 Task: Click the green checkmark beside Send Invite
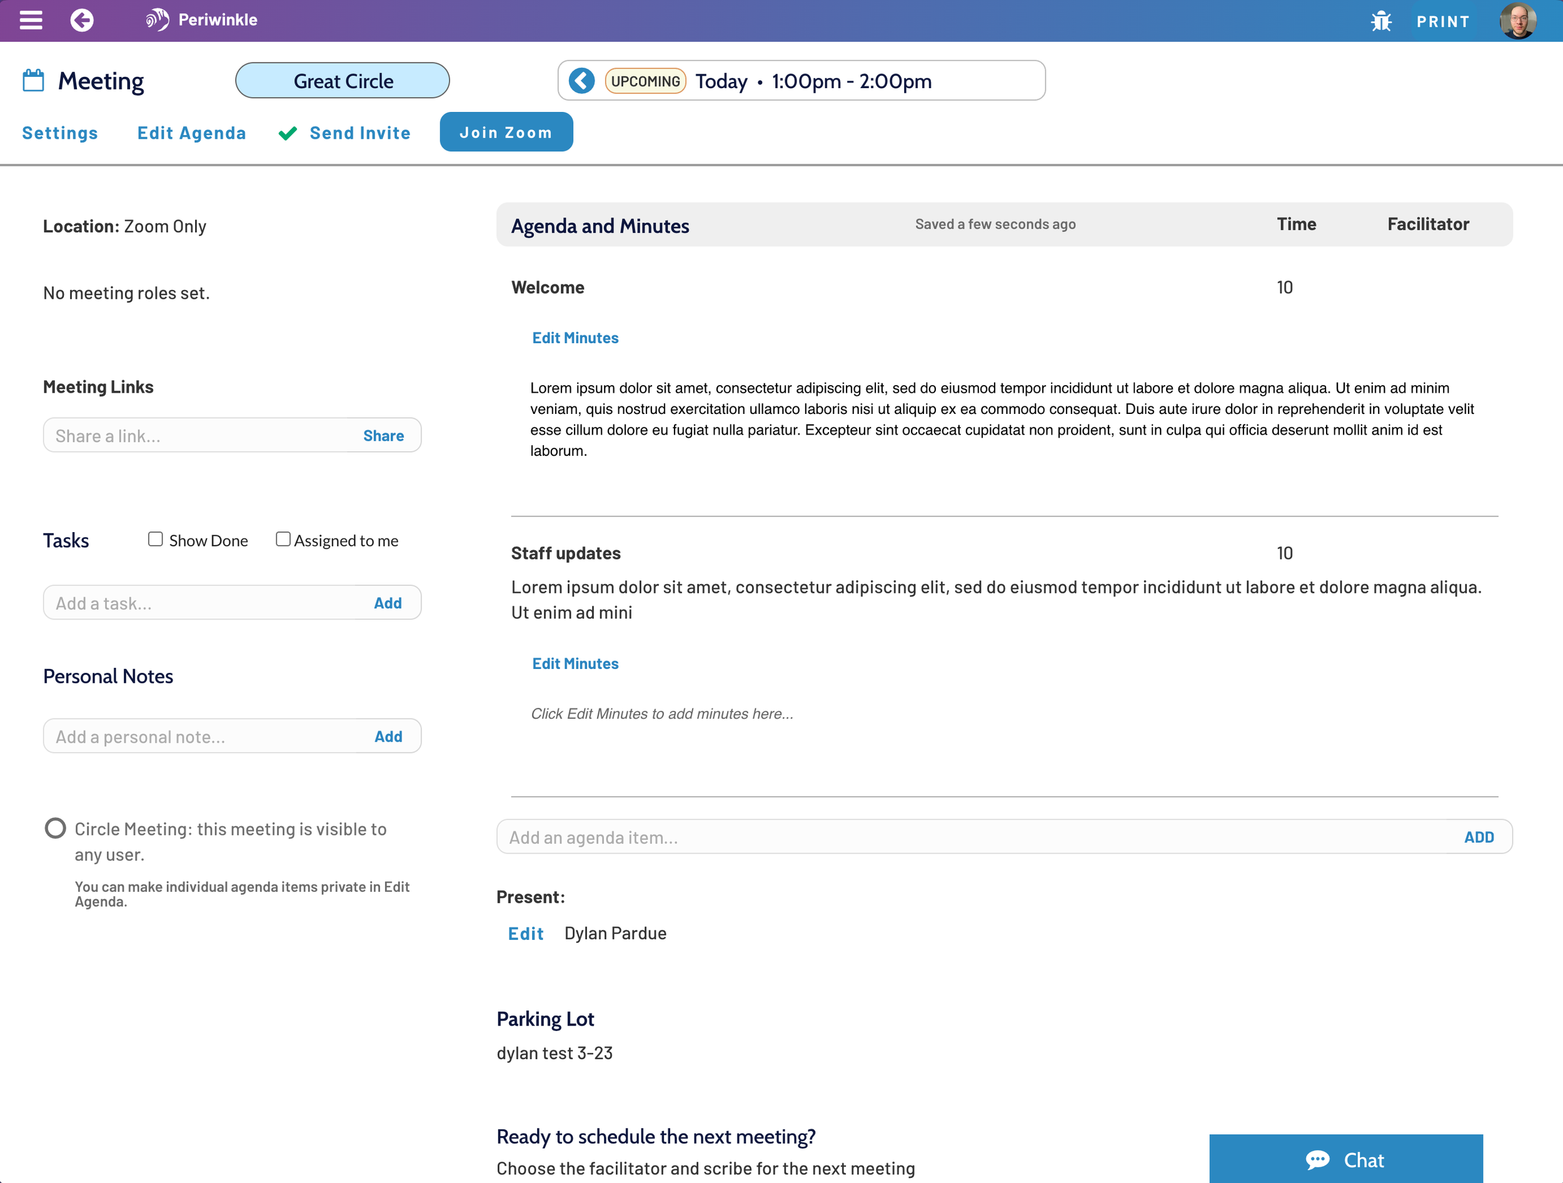click(x=288, y=134)
